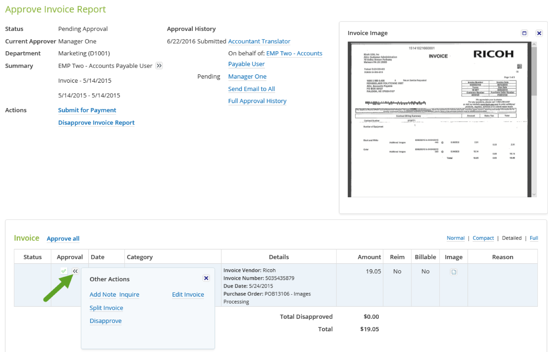Switch to Compact view
The width and height of the screenshot is (548, 352).
(483, 238)
